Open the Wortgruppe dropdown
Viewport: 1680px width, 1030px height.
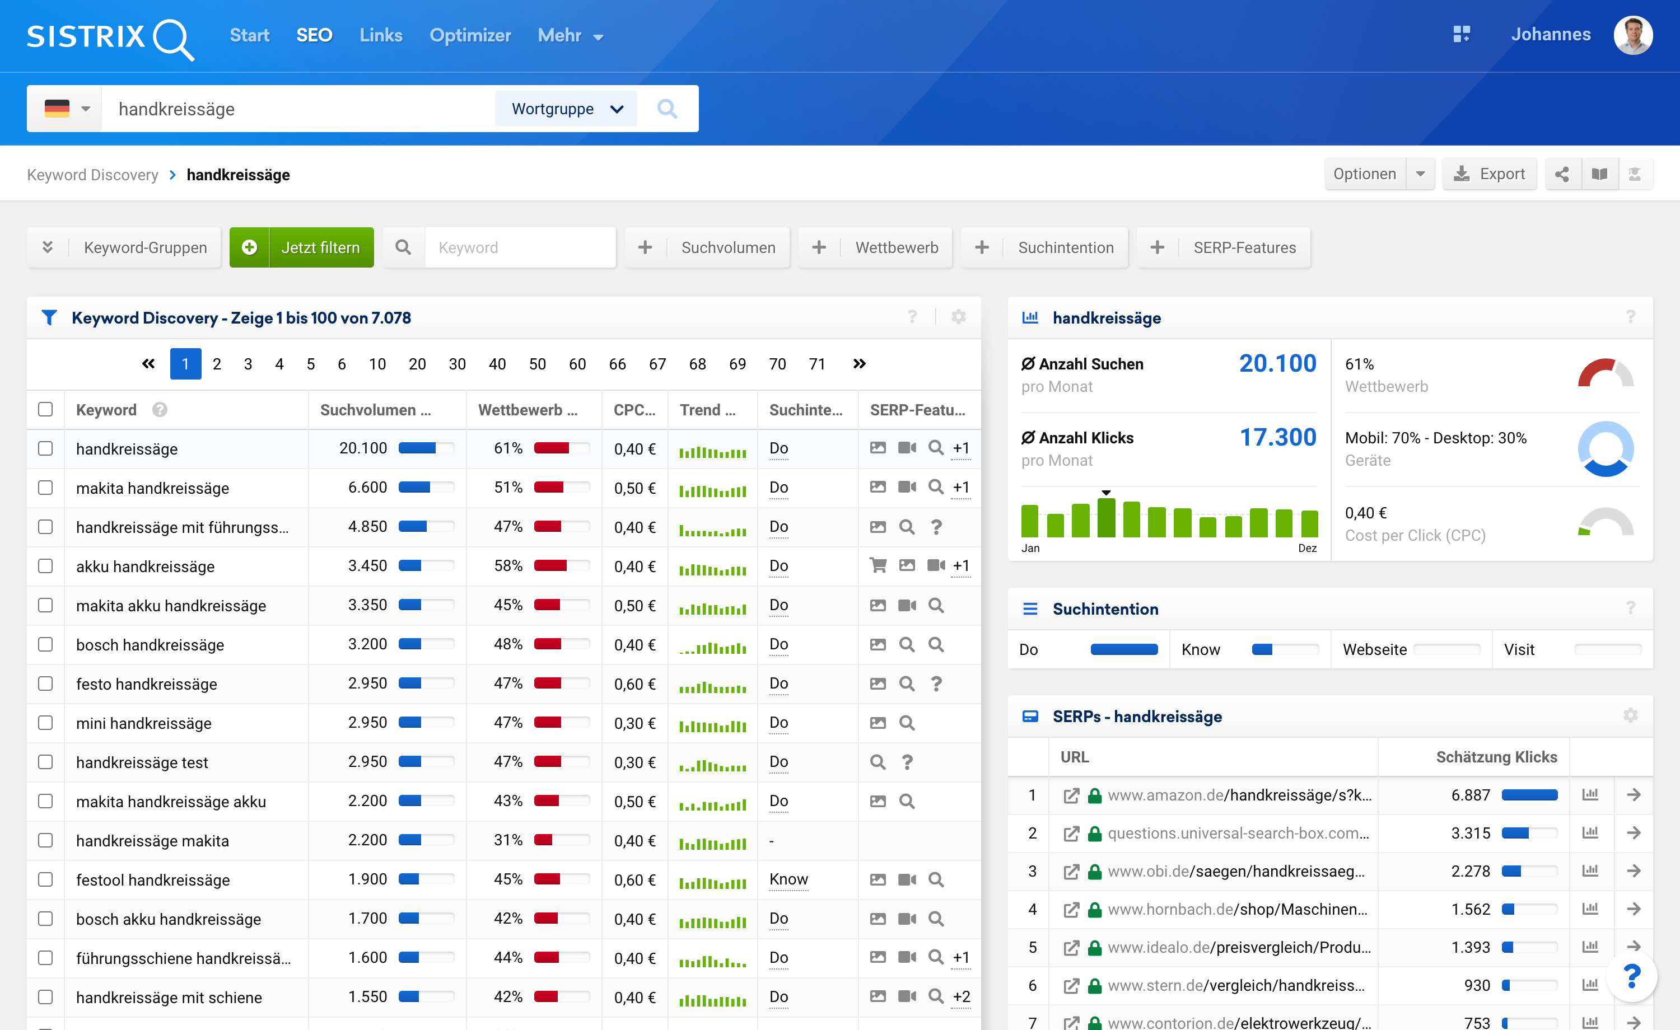click(x=566, y=109)
